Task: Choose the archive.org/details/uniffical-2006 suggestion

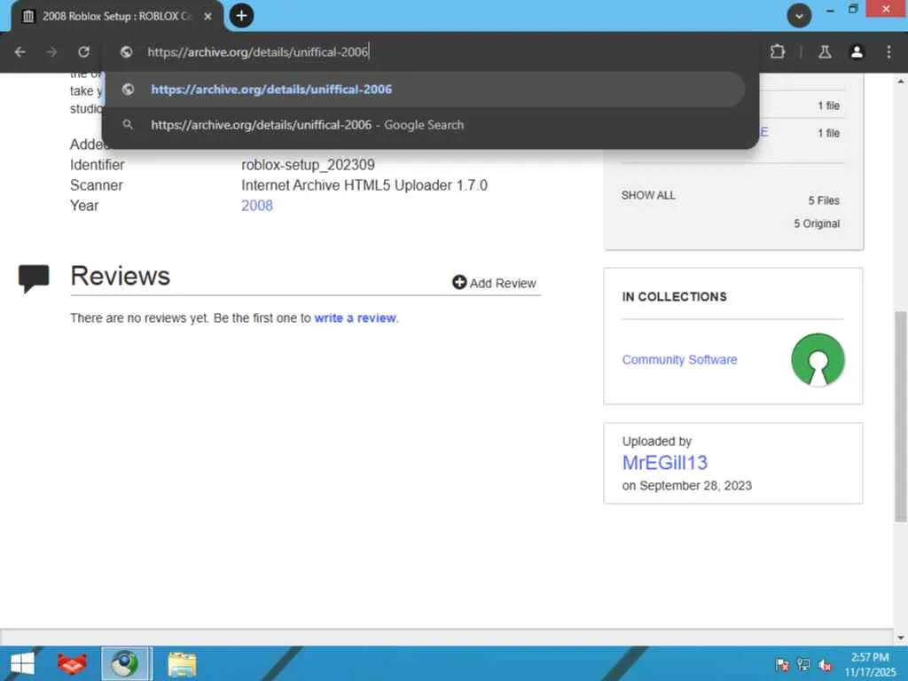Action: tap(424, 90)
